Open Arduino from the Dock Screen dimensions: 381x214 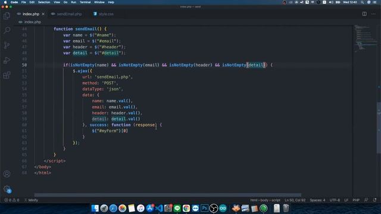pos(223,208)
